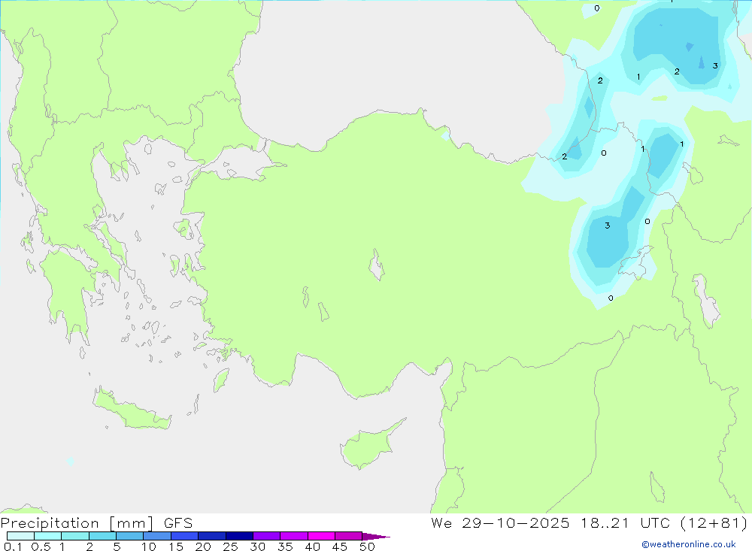Click the 0.5–1 mm legend color swatch
The image size is (752, 551).
click(x=47, y=536)
